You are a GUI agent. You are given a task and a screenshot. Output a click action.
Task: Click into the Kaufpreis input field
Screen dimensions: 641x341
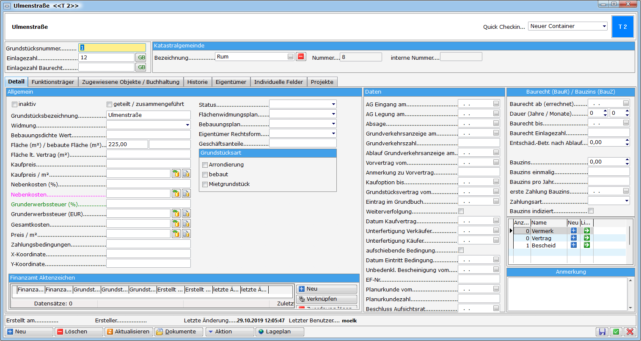[x=148, y=164]
